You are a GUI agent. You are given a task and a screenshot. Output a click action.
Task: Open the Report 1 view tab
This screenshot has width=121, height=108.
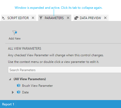8,104
